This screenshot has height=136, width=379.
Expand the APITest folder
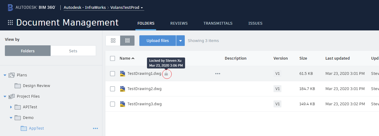pyautogui.click(x=11, y=107)
